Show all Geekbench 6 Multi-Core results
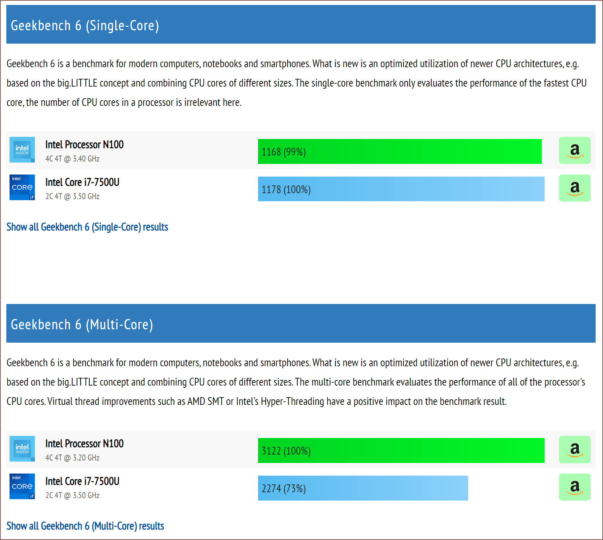603x540 pixels. click(x=85, y=526)
